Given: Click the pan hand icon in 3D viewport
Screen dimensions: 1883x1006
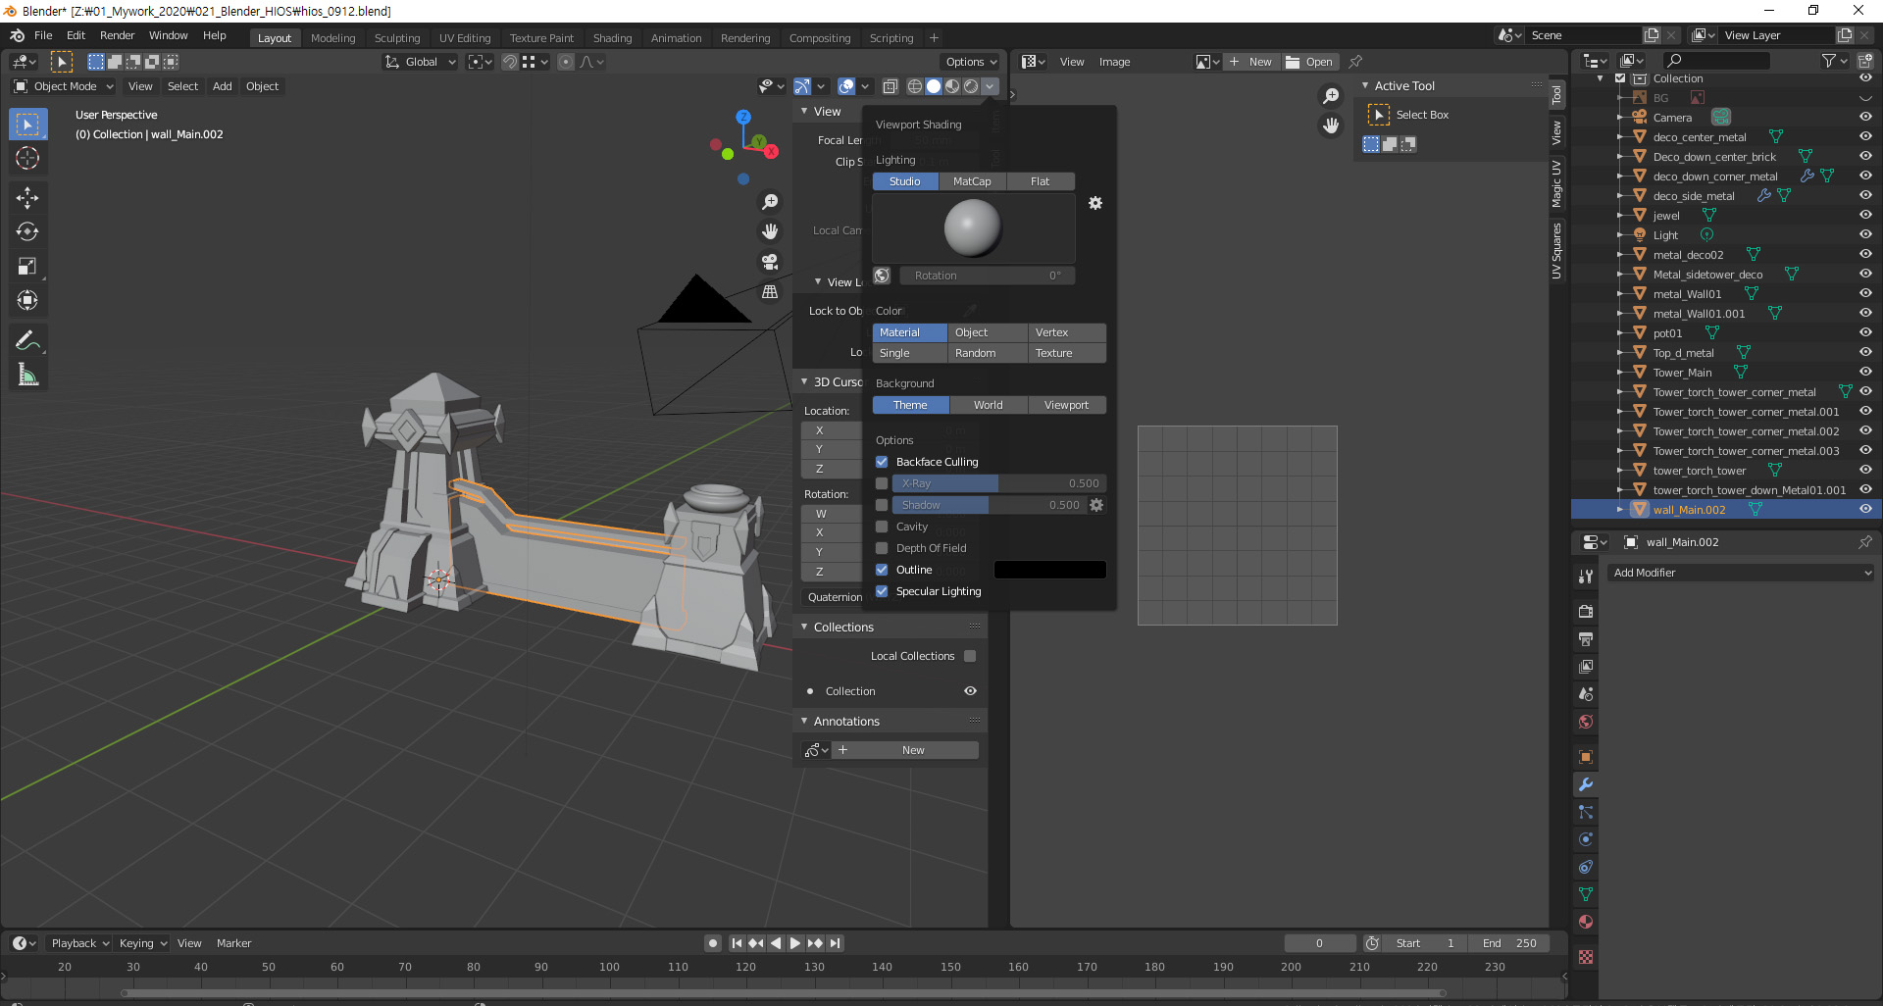Looking at the screenshot, I should (x=770, y=231).
